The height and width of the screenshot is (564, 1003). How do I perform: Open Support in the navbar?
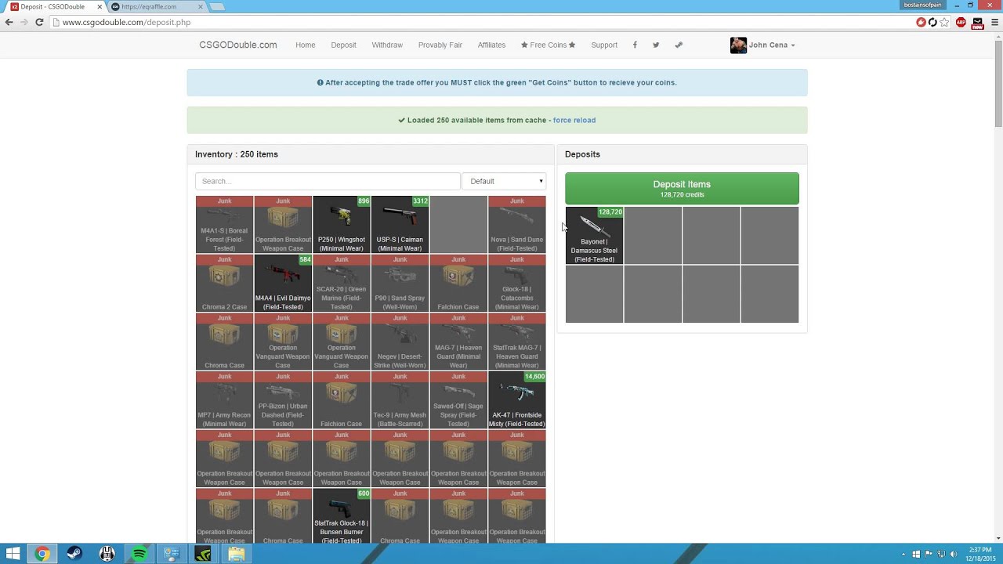604,45
